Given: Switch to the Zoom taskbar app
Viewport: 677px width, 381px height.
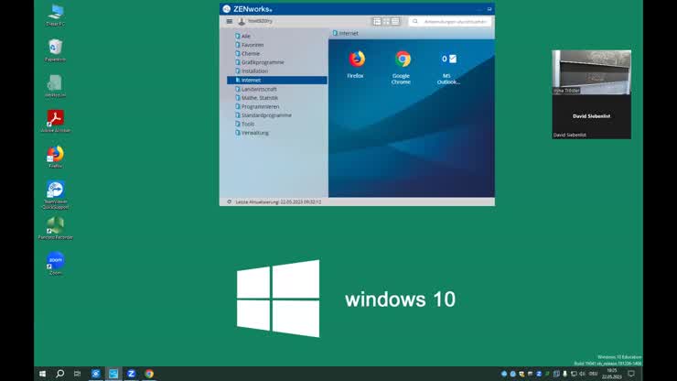Looking at the screenshot, I should (x=131, y=374).
